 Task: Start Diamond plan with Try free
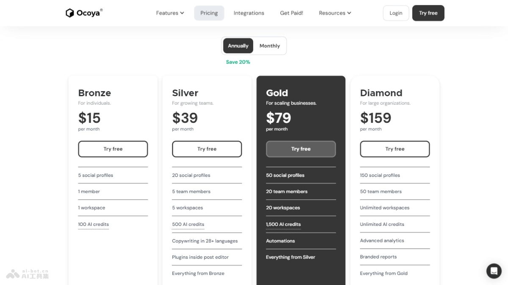395,149
